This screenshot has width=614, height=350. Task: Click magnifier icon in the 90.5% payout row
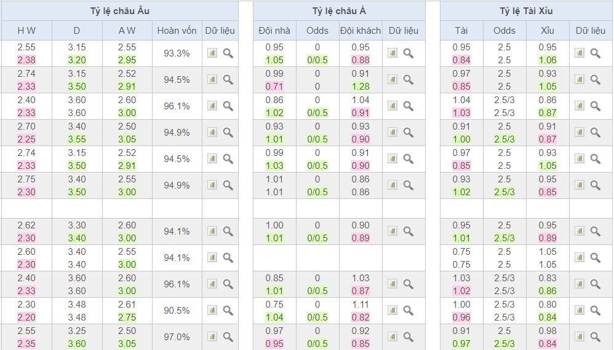click(228, 310)
